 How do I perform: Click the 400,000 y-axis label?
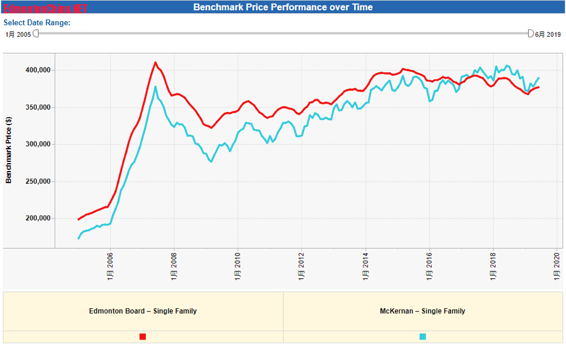[x=38, y=70]
